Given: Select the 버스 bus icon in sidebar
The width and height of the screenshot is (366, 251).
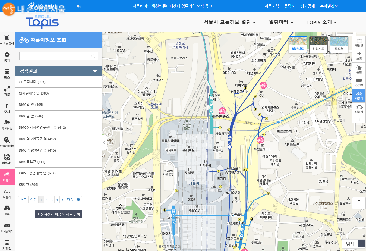Looking at the screenshot, I should click(7, 73).
